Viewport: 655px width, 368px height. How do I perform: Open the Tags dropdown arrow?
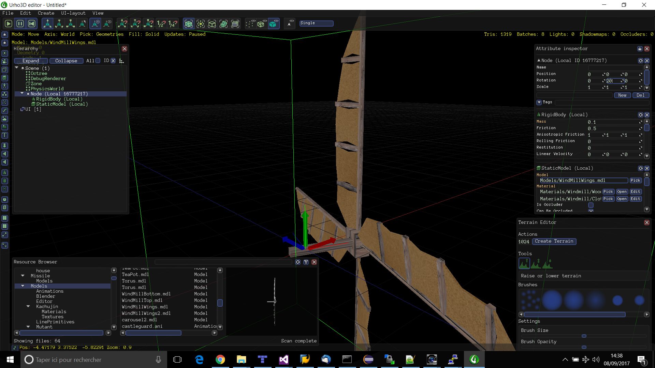coord(539,102)
